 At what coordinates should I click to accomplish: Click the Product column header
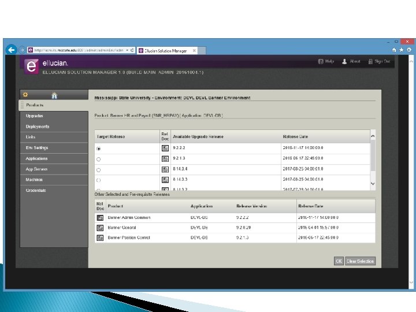click(x=115, y=206)
